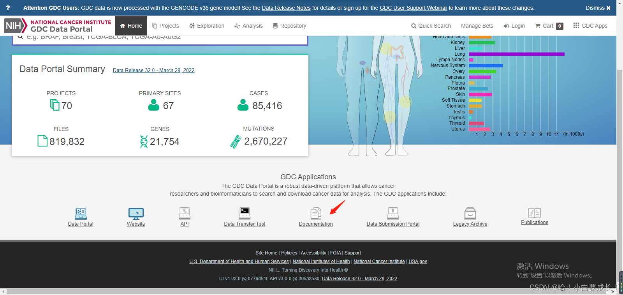Viewport: 623px width, 295px height.
Task: Click the Documentation text link
Action: [x=316, y=224]
